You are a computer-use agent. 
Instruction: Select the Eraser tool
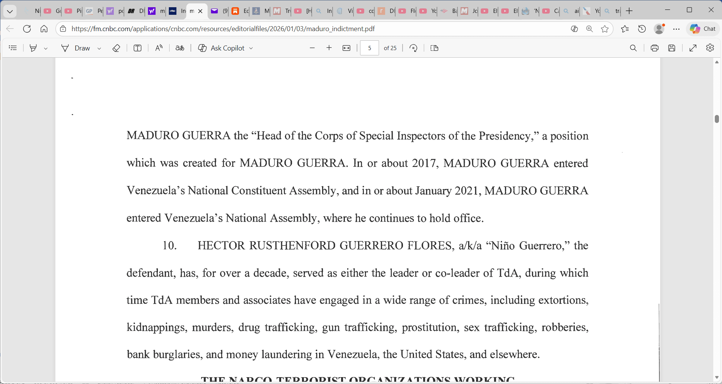[116, 48]
